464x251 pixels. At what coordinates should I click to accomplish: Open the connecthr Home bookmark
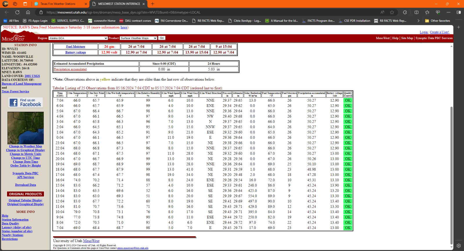click(101, 21)
